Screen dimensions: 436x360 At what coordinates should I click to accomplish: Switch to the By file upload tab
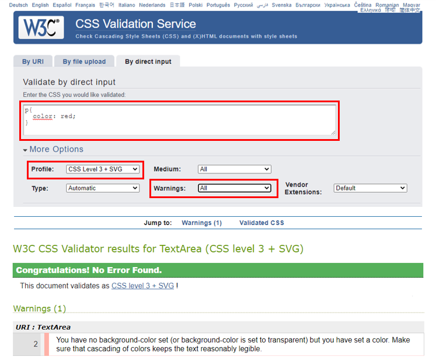pos(84,61)
